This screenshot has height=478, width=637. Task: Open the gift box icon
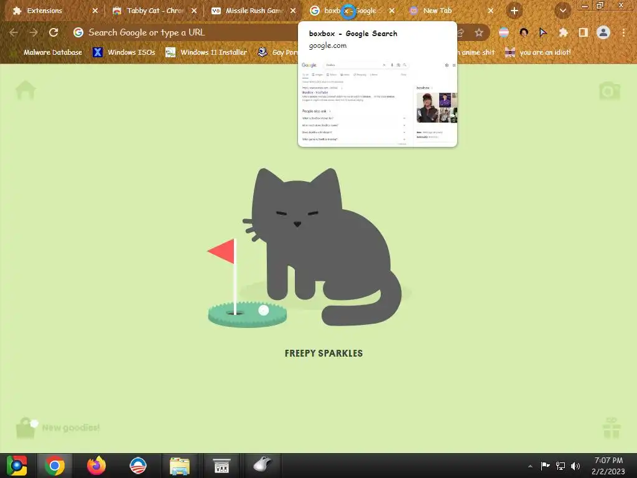pyautogui.click(x=611, y=428)
